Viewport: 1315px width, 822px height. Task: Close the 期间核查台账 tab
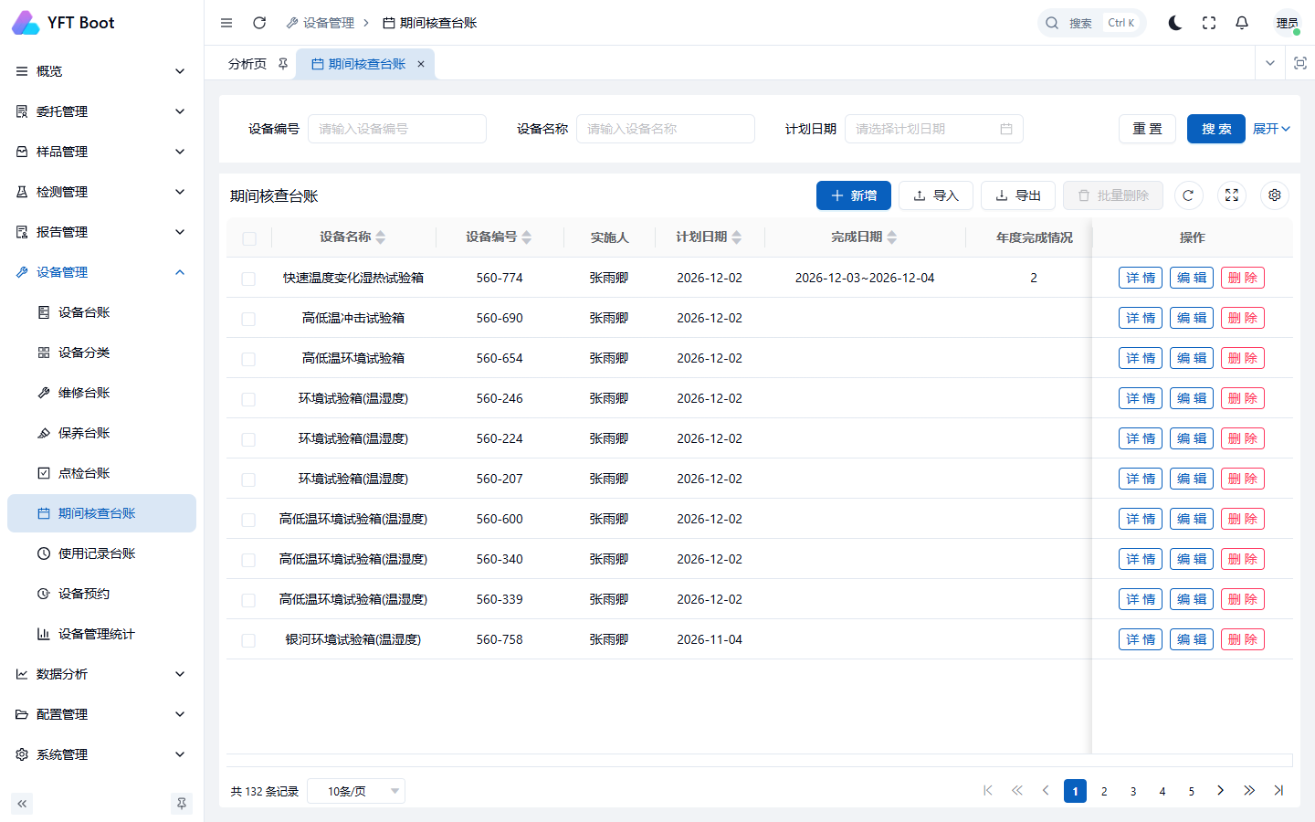pos(421,64)
